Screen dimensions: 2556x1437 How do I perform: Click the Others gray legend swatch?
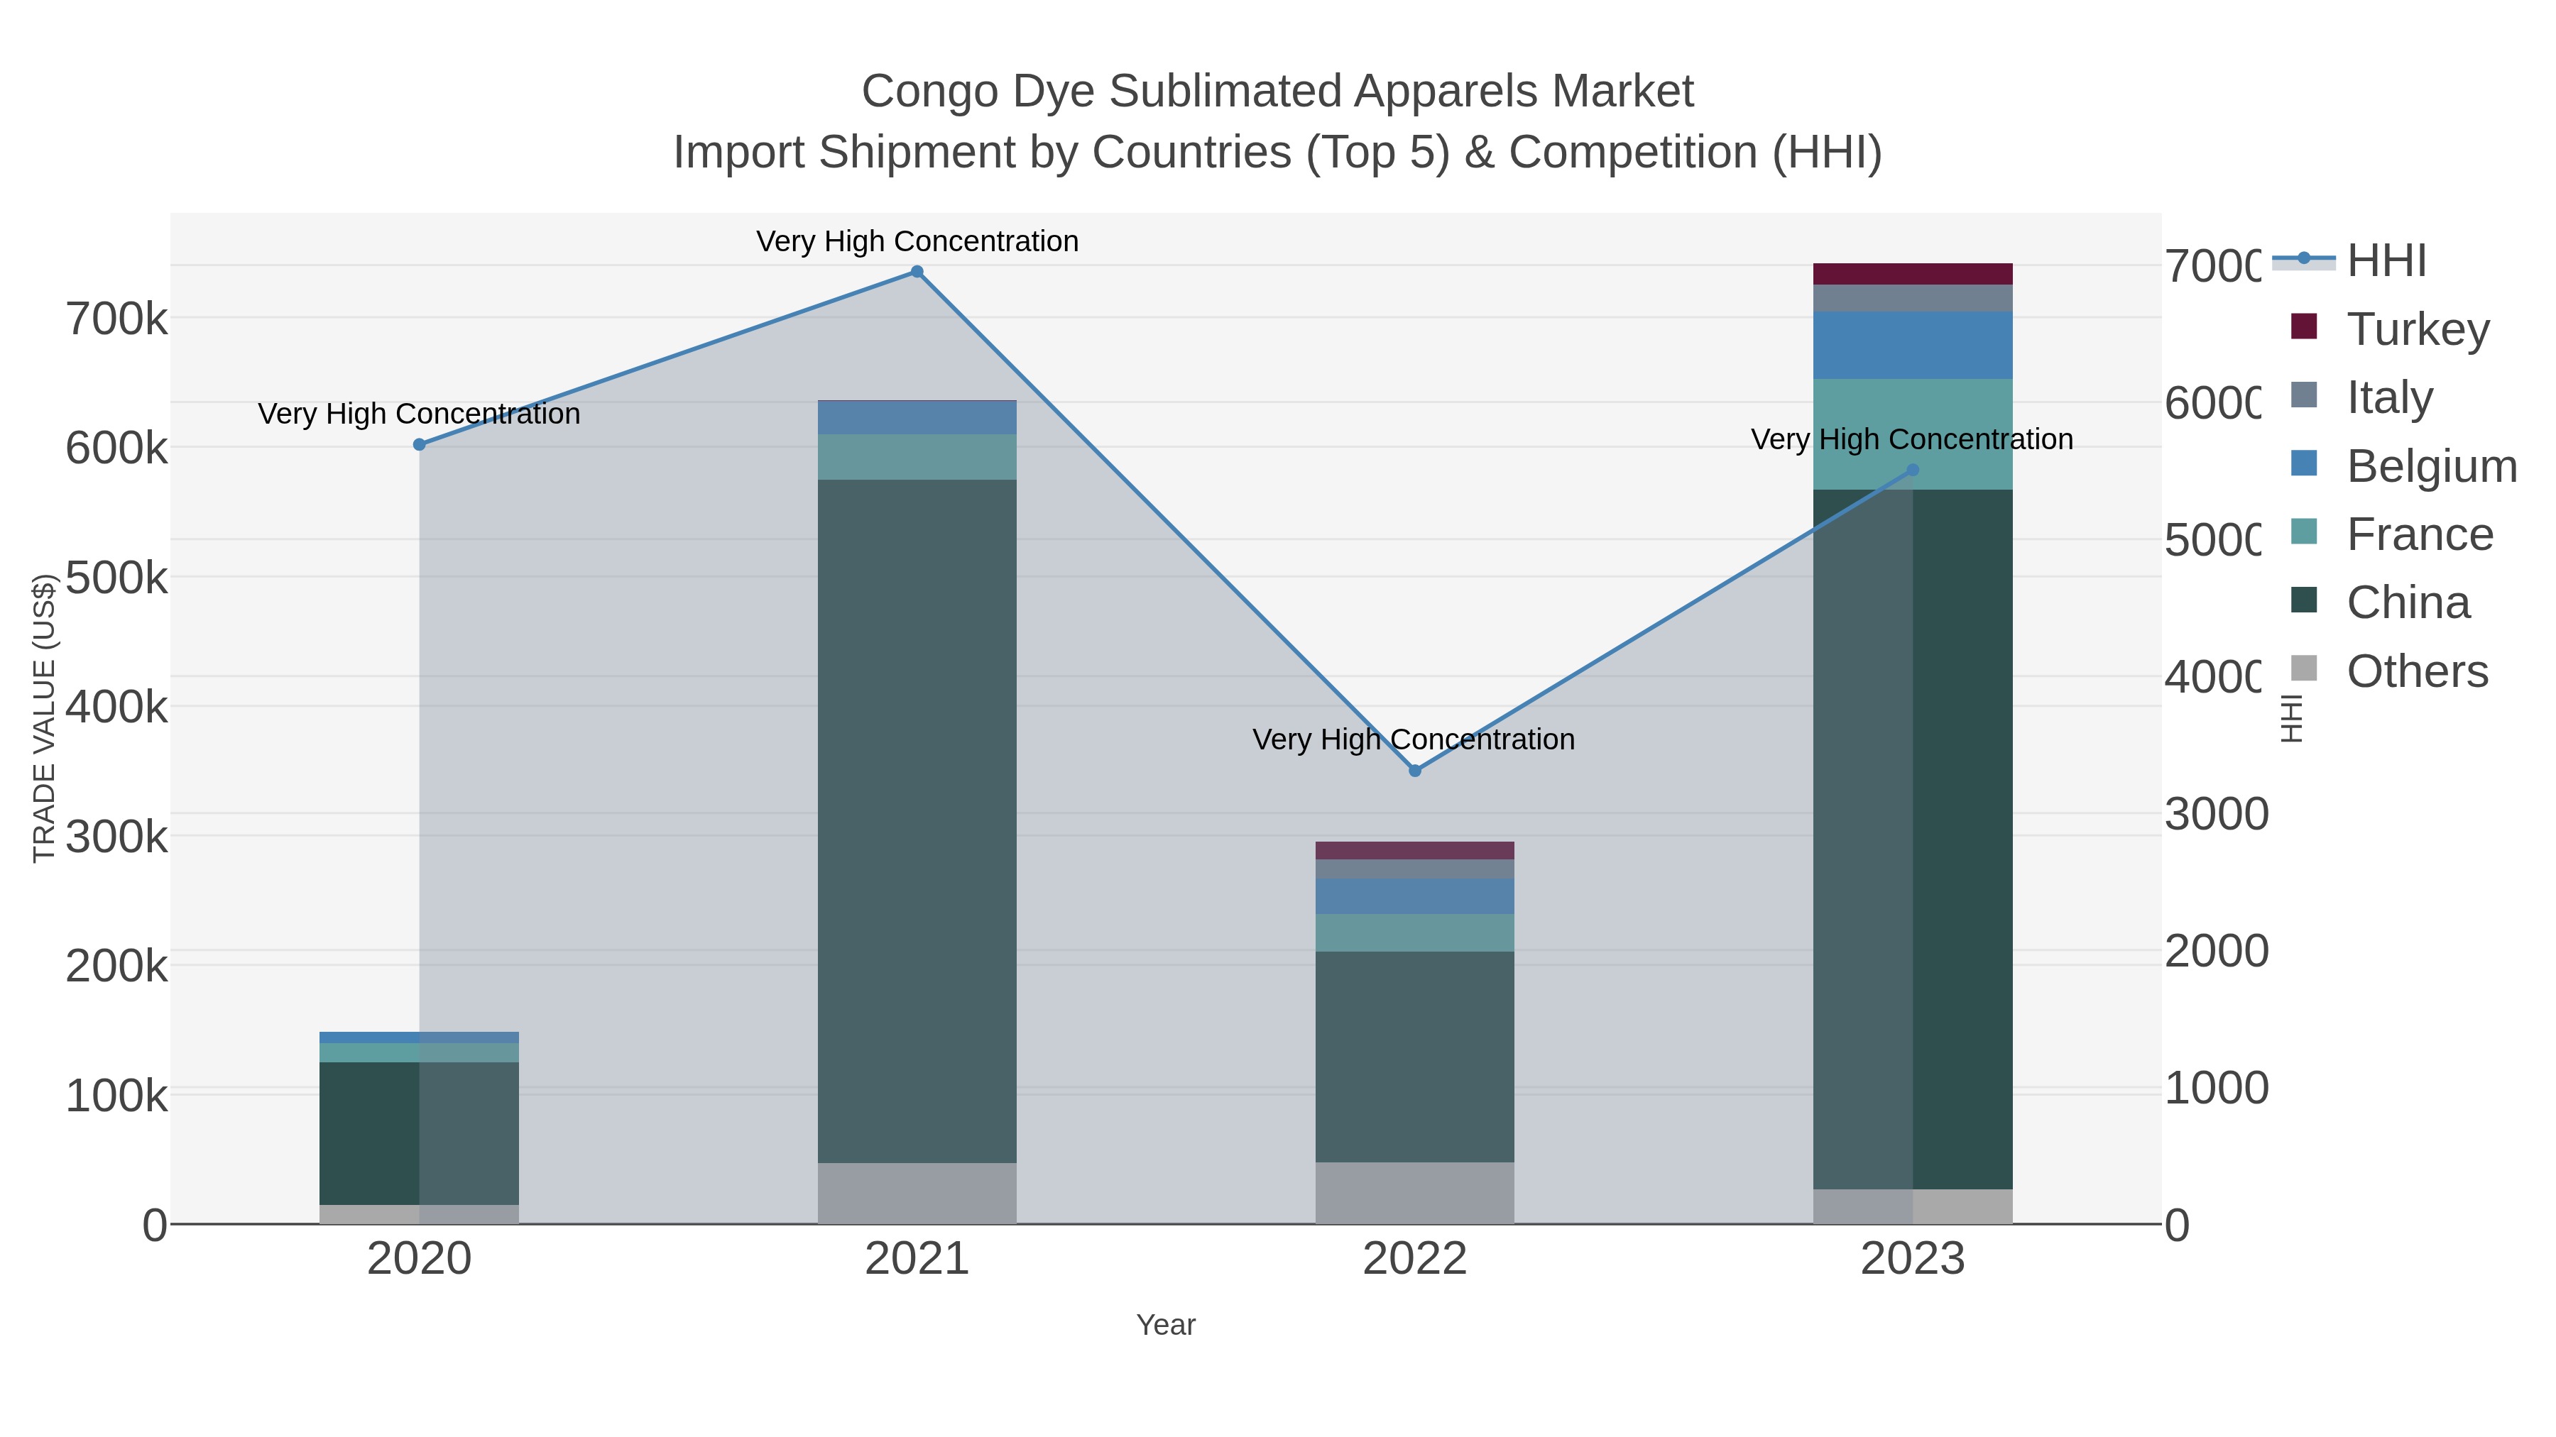2304,668
